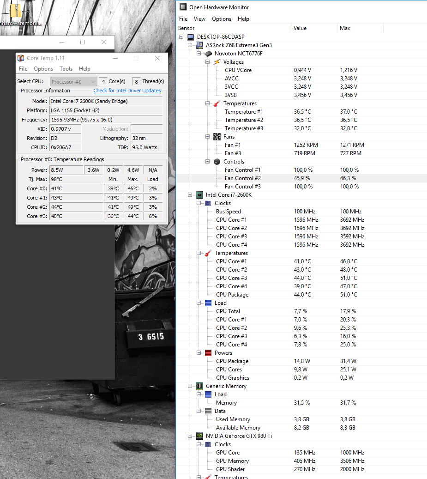Collapse the Nuvoton NCT6776F node
This screenshot has width=427, height=479.
(198, 54)
